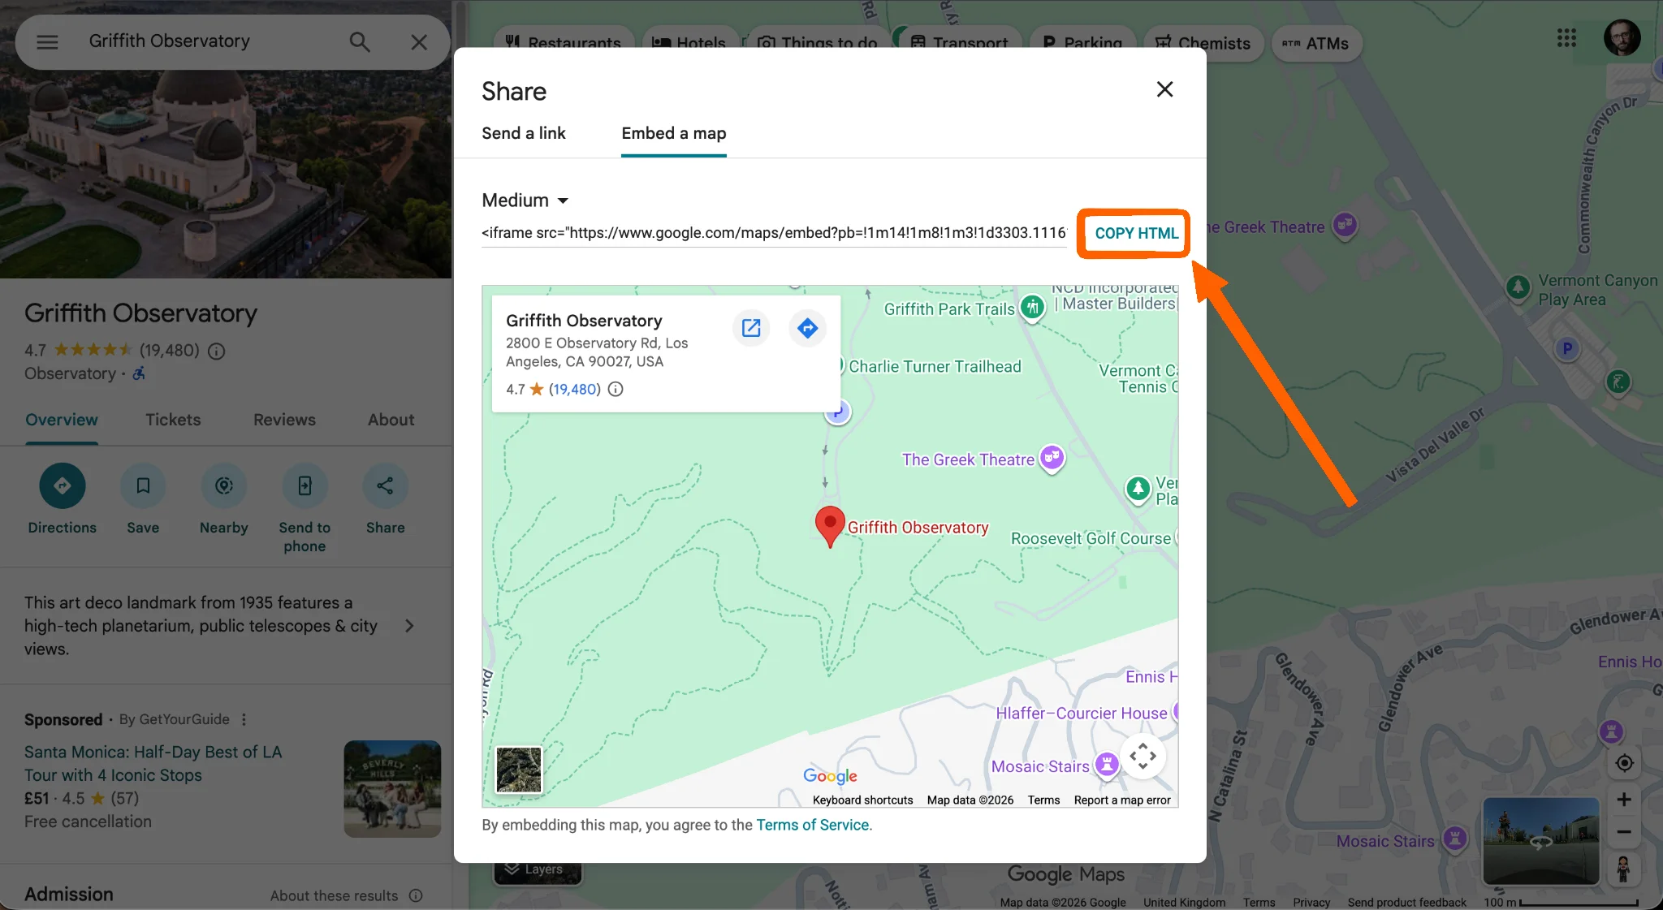Select the Restaurants filter chip
The width and height of the screenshot is (1663, 910).
tap(563, 43)
